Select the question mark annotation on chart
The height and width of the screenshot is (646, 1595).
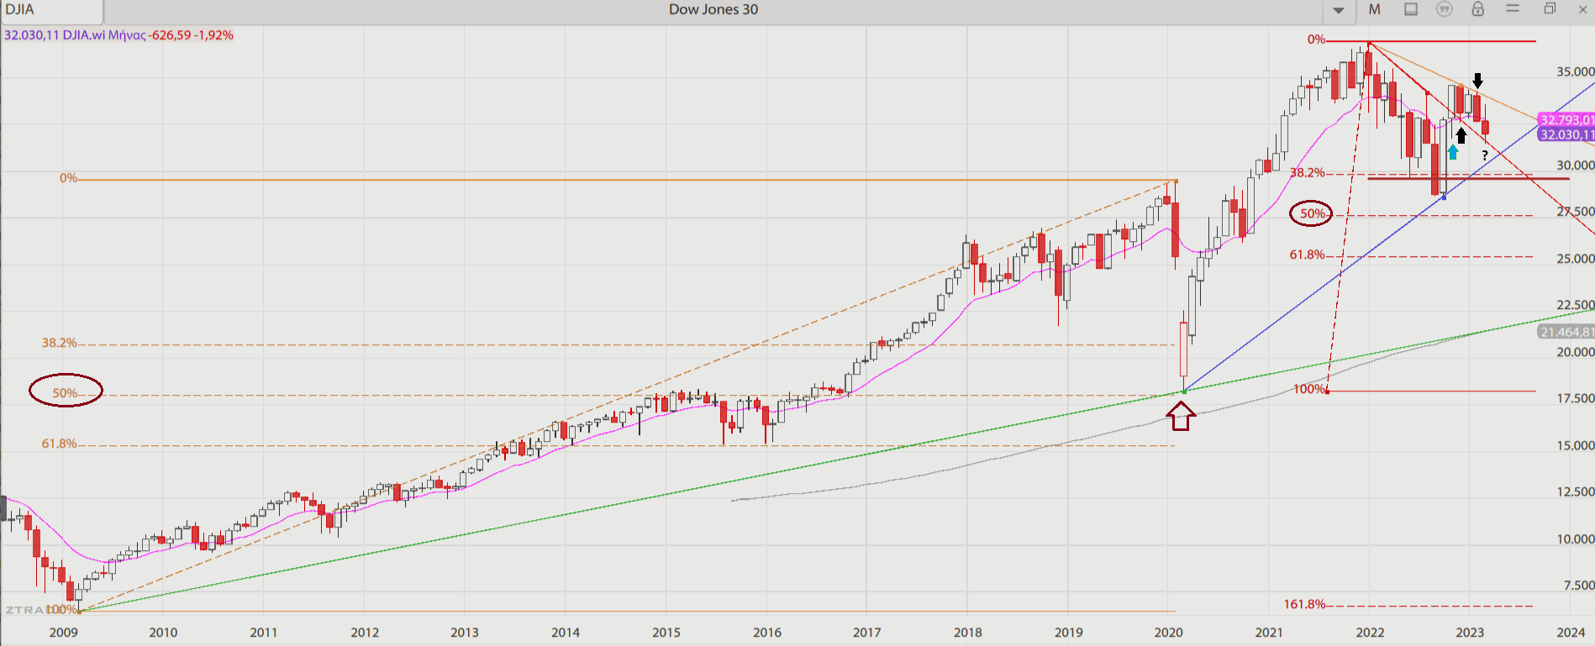coord(1485,155)
